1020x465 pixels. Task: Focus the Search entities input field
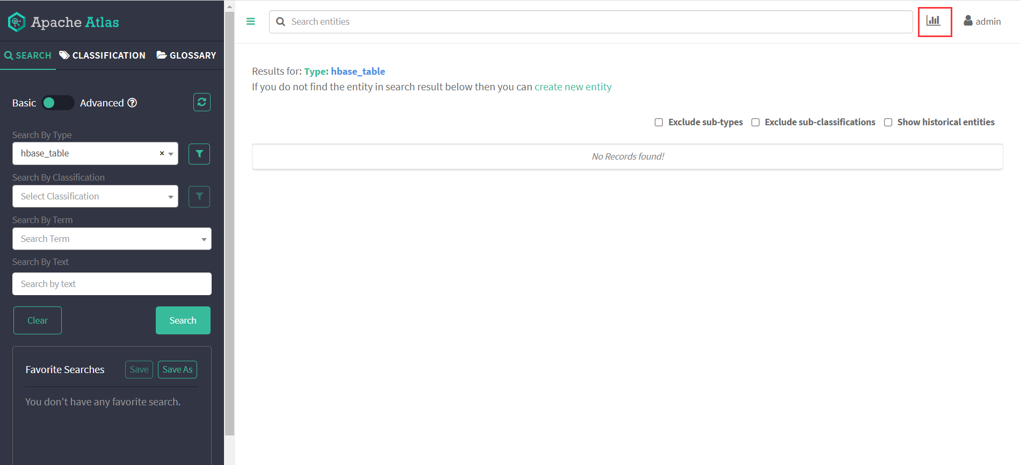click(x=591, y=22)
